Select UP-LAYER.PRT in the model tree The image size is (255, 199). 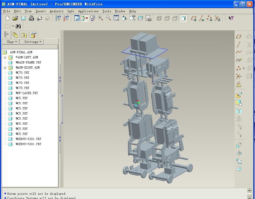(x=27, y=93)
